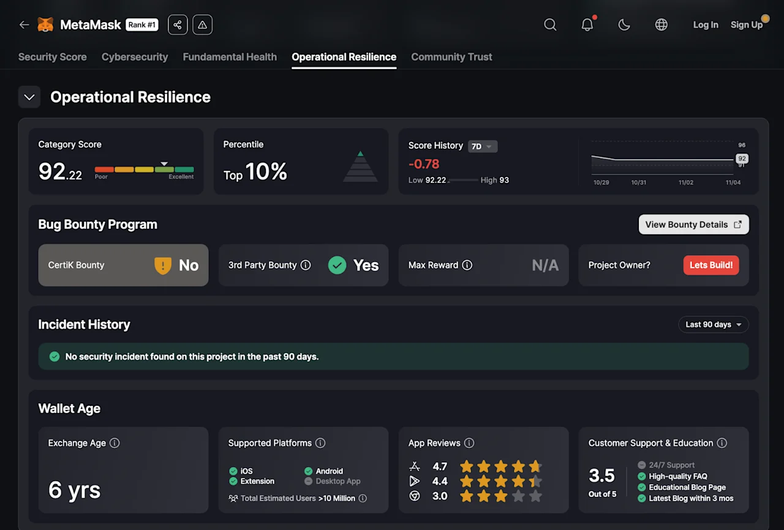Image resolution: width=784 pixels, height=530 pixels.
Task: Click 'High-quality FAQ' text
Action: (x=678, y=476)
